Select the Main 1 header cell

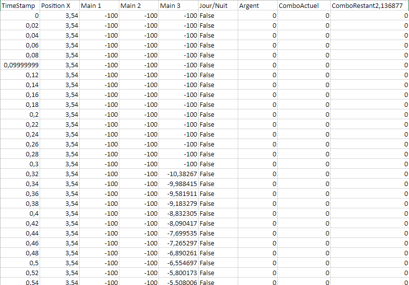click(x=100, y=5)
